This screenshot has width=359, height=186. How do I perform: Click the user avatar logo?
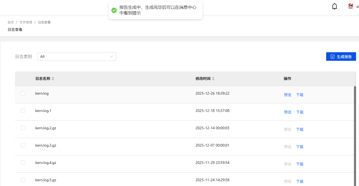351,6
